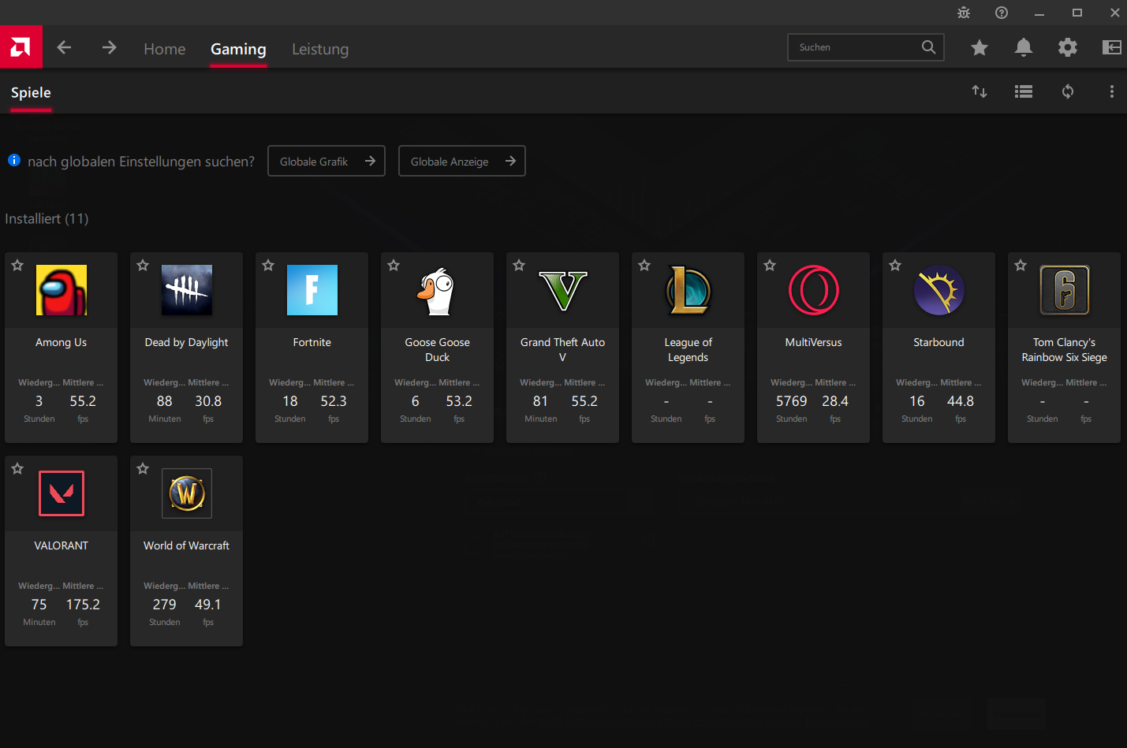Click the Suchen search field
Image resolution: width=1127 pixels, height=748 pixels.
tap(866, 47)
